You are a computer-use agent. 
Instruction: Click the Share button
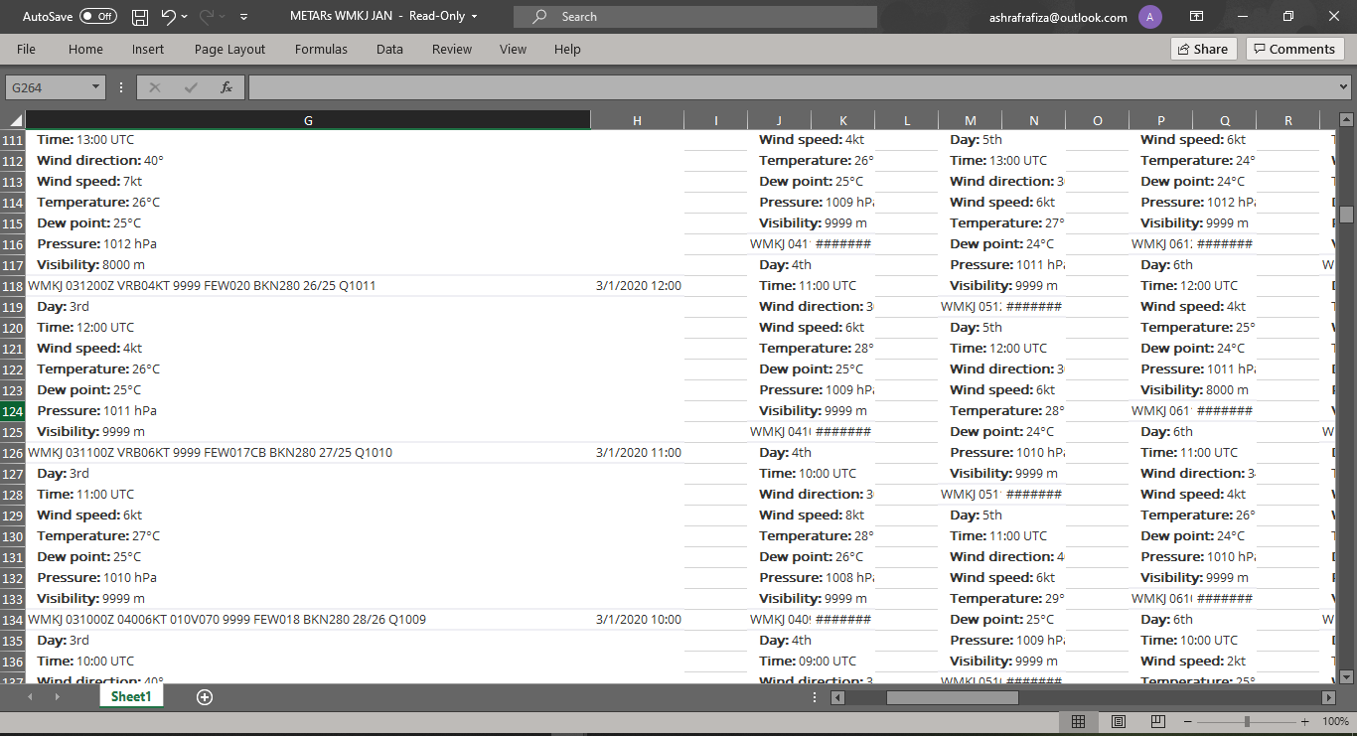(x=1203, y=49)
